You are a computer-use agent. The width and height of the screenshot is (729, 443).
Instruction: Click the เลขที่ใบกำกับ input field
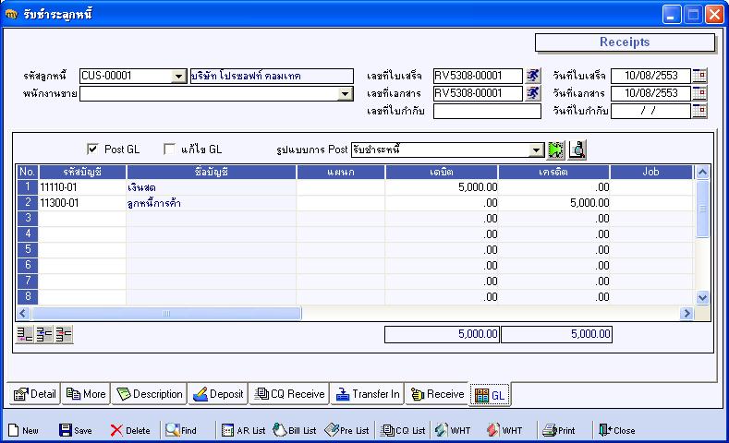[x=487, y=112]
